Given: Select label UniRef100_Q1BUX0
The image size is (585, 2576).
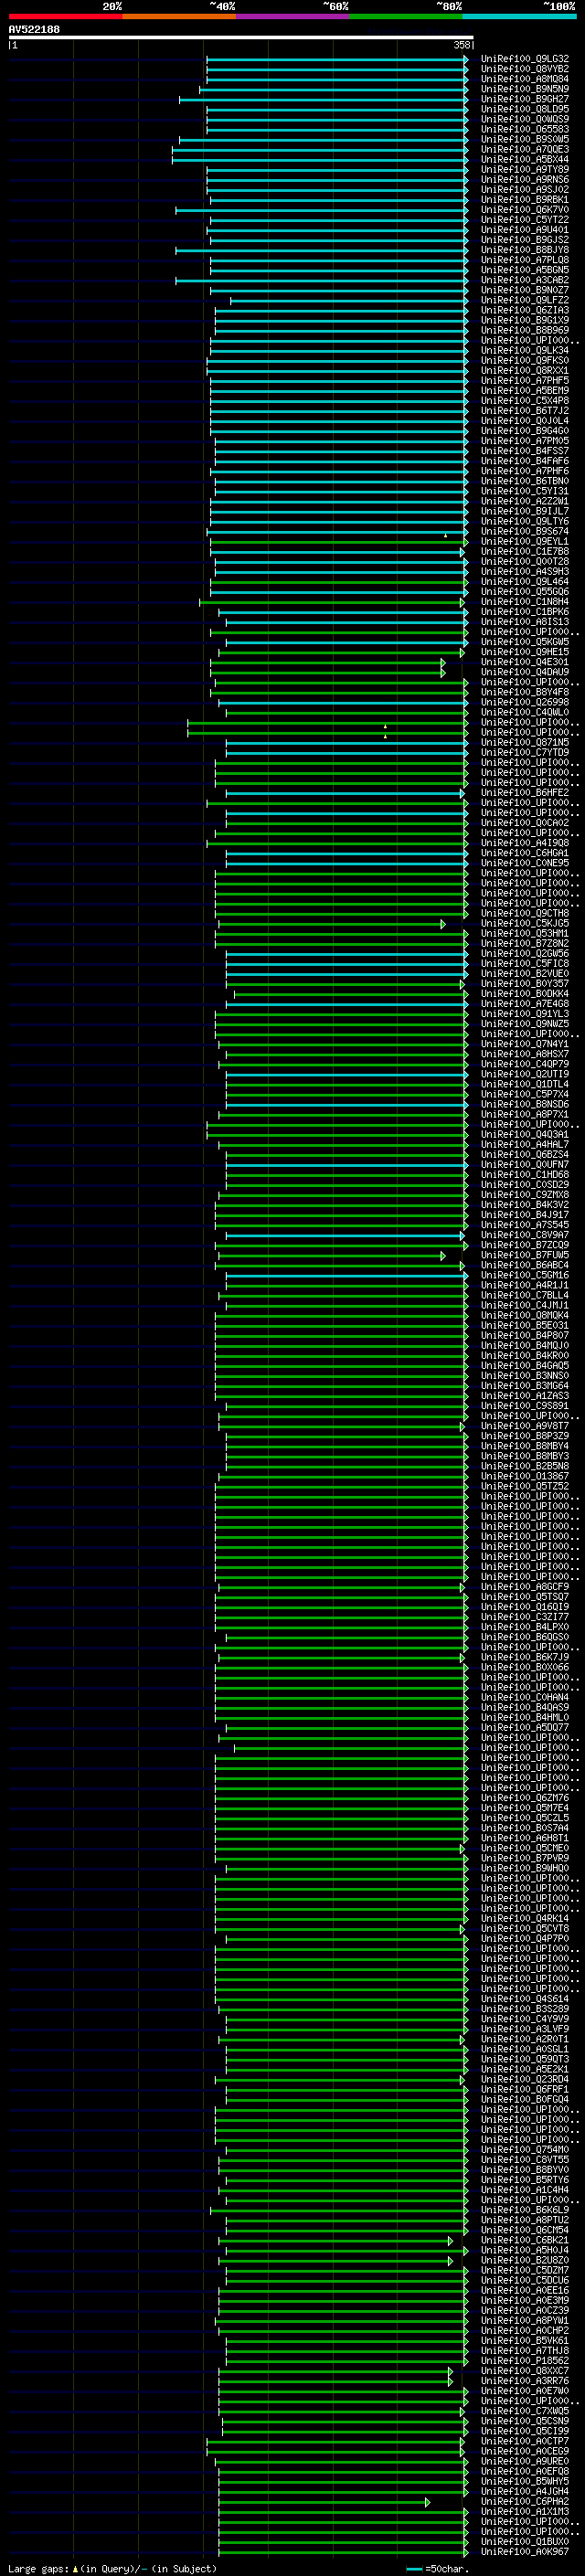Looking at the screenshot, I should (525, 2541).
